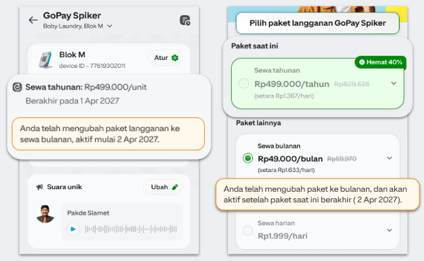Screen dimensions: 424x261
Task: Select the Sewa tahunan radio button
Action: click(244, 83)
